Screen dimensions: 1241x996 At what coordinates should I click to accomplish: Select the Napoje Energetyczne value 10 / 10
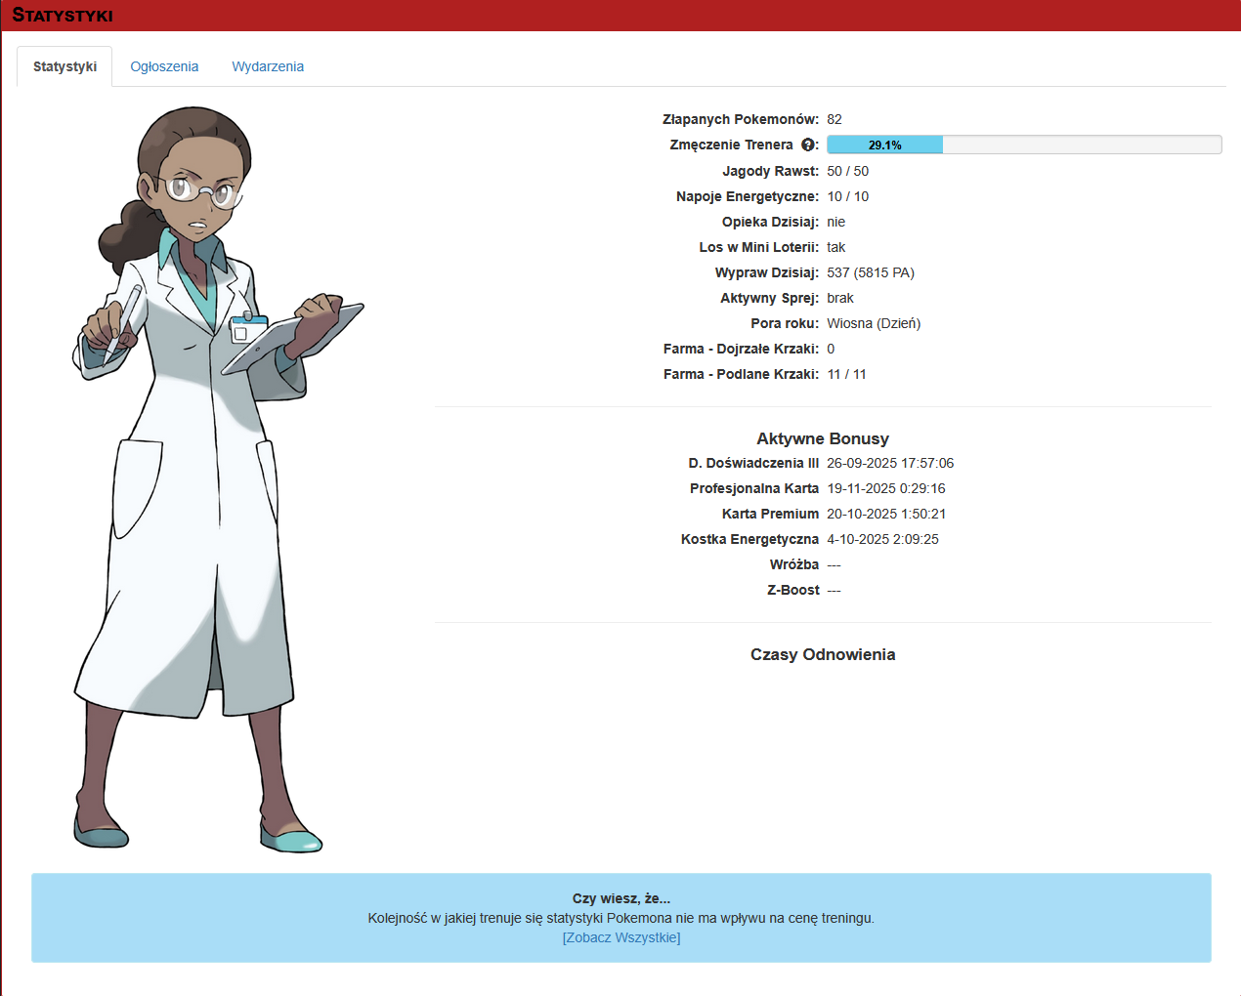(x=847, y=196)
